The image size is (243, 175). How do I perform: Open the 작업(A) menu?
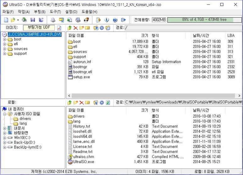(x=24, y=12)
